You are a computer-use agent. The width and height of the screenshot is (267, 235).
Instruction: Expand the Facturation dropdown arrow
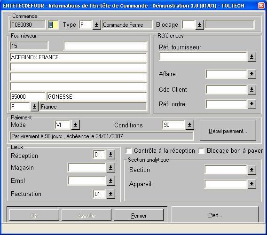(110, 194)
